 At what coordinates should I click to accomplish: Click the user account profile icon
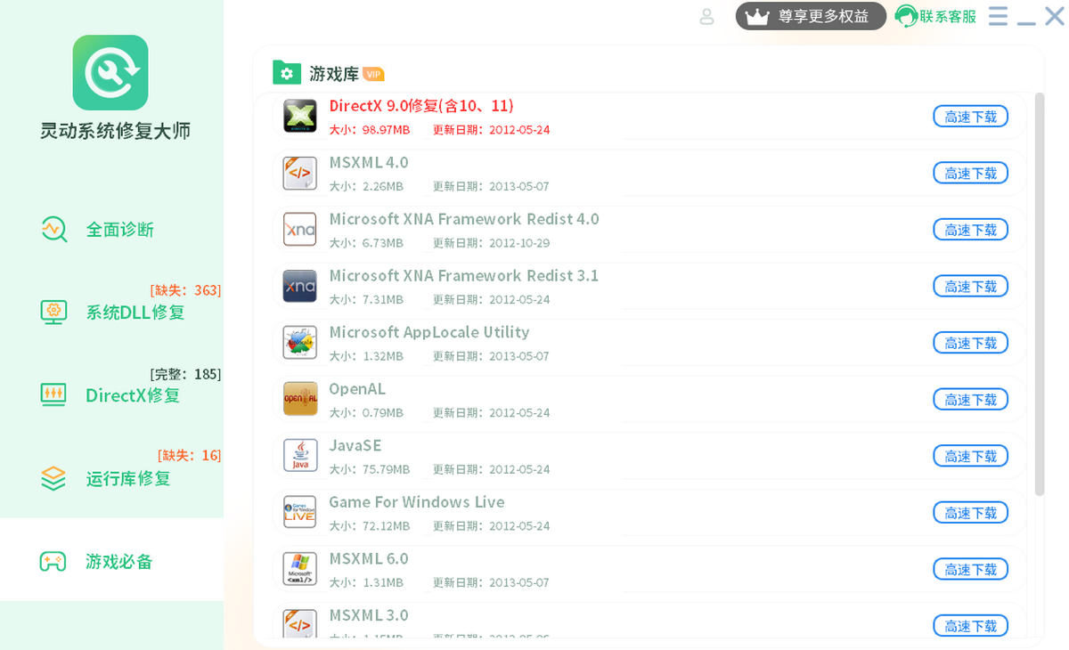706,16
